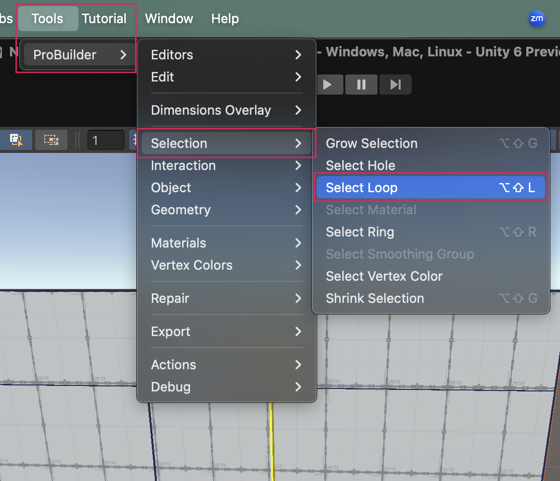Open the Window menu
This screenshot has height=481, width=560.
[x=169, y=19]
